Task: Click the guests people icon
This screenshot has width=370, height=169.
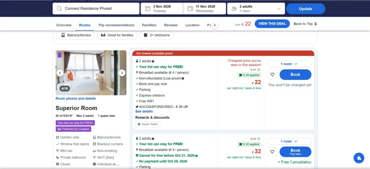Action: coord(234,9)
